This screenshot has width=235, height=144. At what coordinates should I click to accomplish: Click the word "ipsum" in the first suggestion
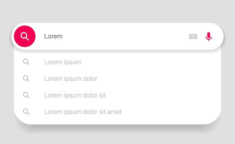(x=73, y=62)
